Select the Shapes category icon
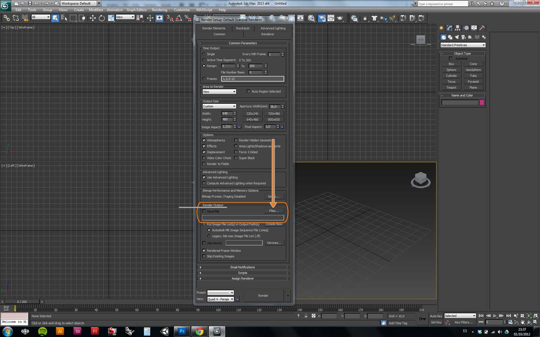The height and width of the screenshot is (337, 540). coord(450,37)
